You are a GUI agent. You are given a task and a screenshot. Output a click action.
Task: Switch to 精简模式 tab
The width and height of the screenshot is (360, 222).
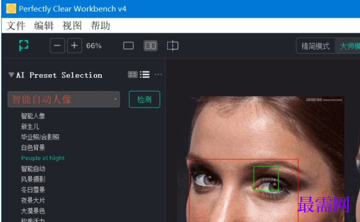[x=315, y=46]
